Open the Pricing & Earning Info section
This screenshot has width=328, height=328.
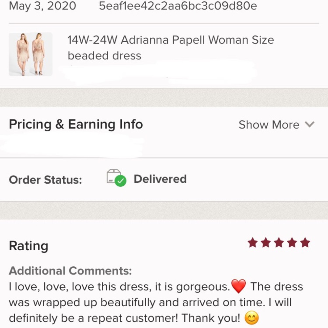click(76, 124)
